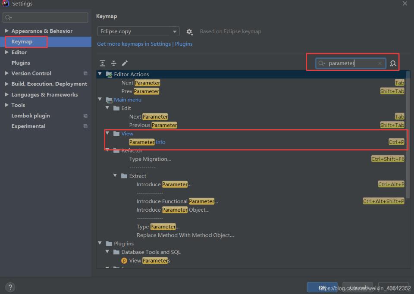This screenshot has height=294, width=414.
Task: Expand the Languages & Frameworks sidebar section
Action: click(6, 94)
